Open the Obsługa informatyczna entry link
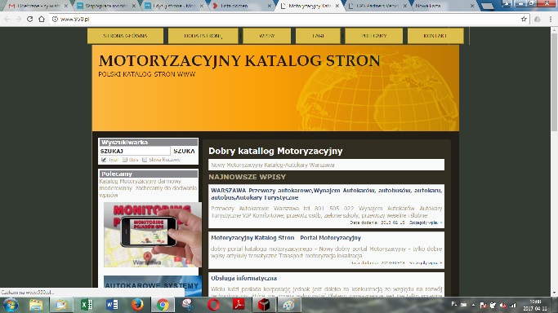This screenshot has height=313, width=558. [243, 278]
